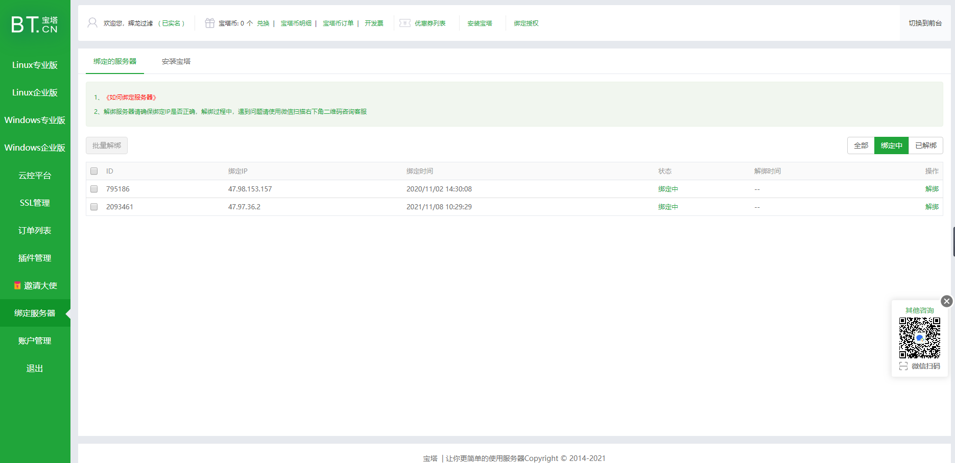The width and height of the screenshot is (955, 463).
Task: Click the WeChat QR code image
Action: click(920, 338)
